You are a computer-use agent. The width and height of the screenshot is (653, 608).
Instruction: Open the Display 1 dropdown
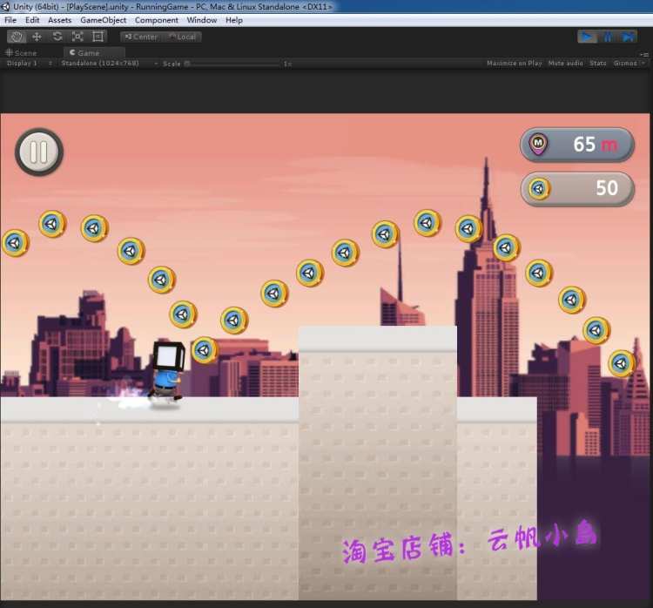(x=29, y=64)
